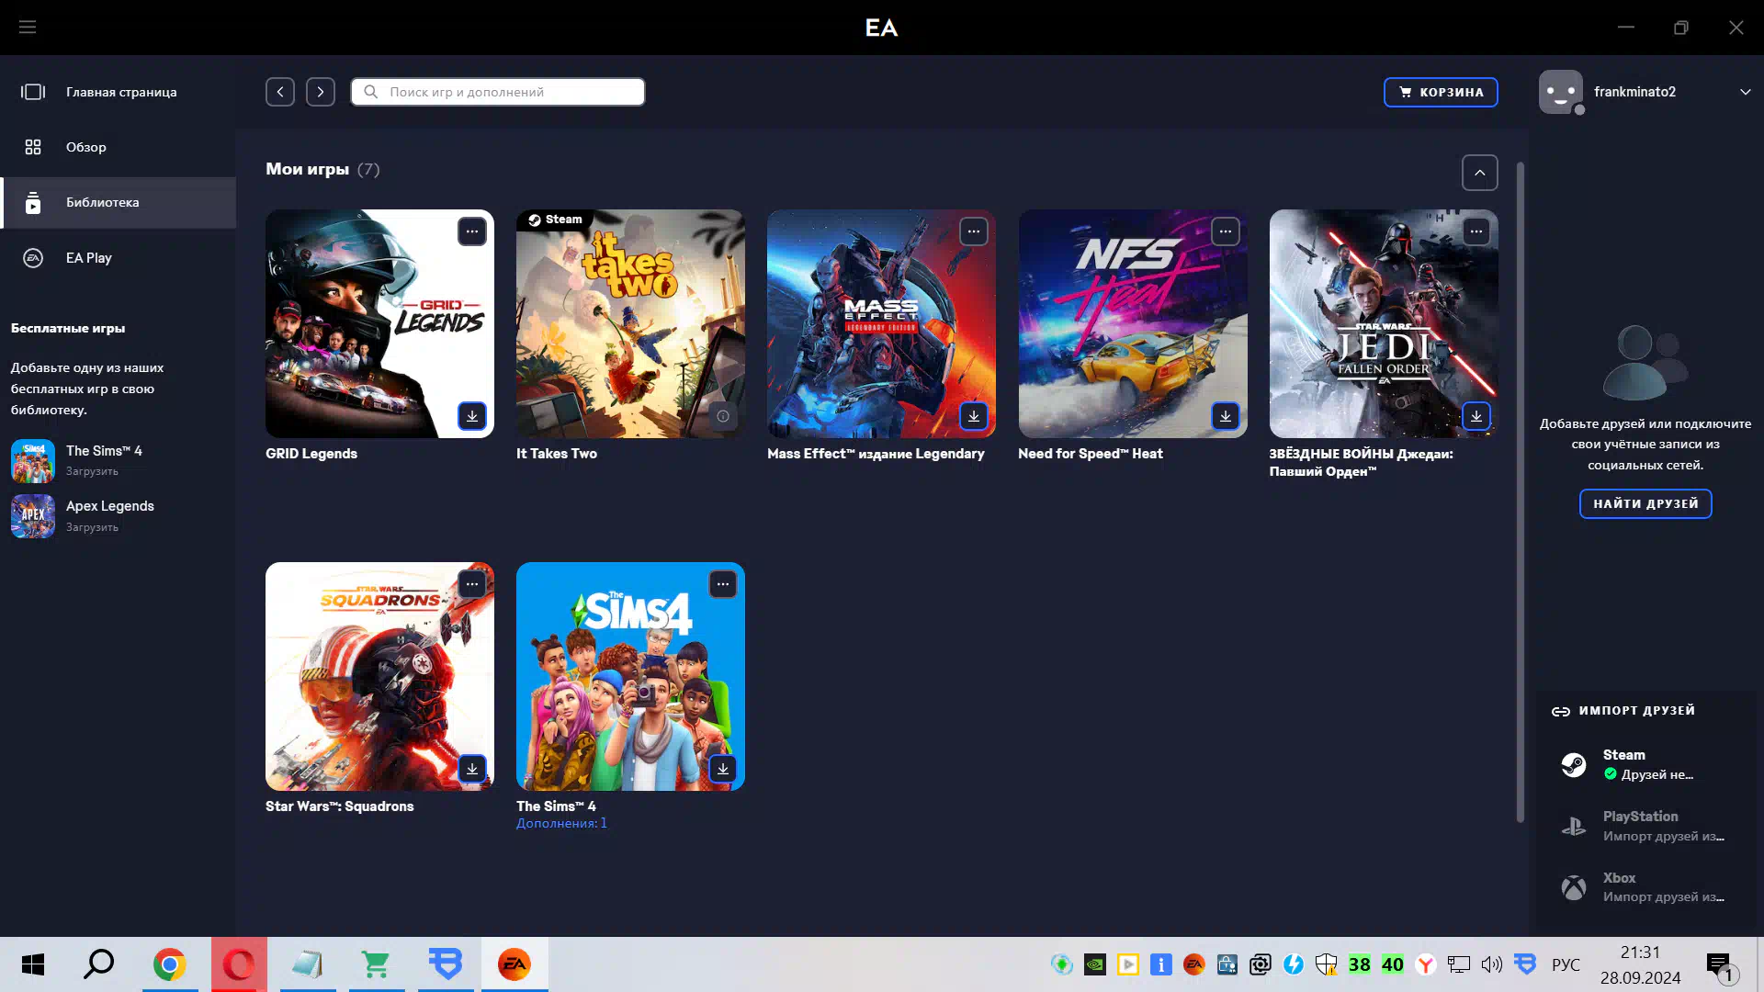Click the Дополнения: 1 link under The Sims 4
The image size is (1764, 992).
pos(561,823)
